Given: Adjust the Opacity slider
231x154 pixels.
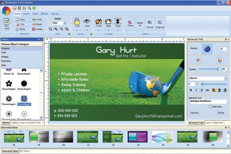Looking at the screenshot, I should click(x=218, y=69).
